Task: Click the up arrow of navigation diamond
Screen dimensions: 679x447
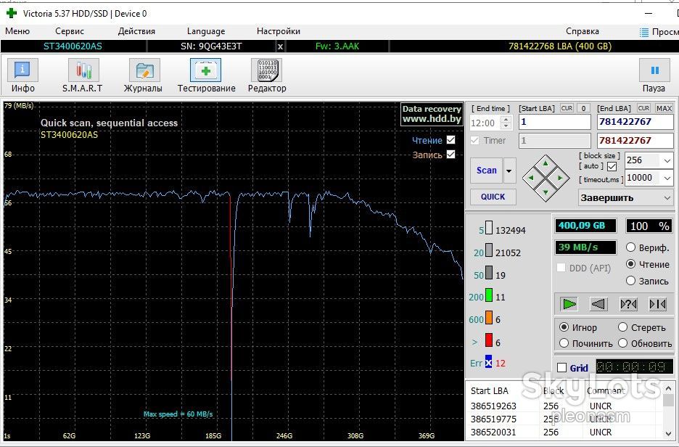Action: 546,164
